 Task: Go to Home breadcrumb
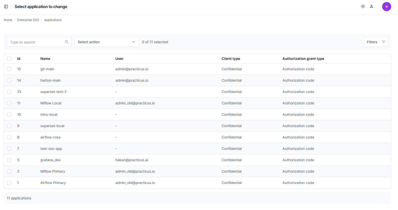point(8,20)
